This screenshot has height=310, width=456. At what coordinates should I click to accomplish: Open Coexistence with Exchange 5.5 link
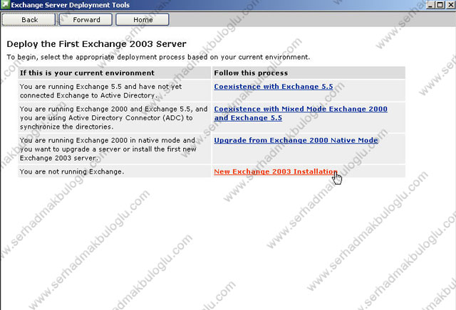[274, 87]
